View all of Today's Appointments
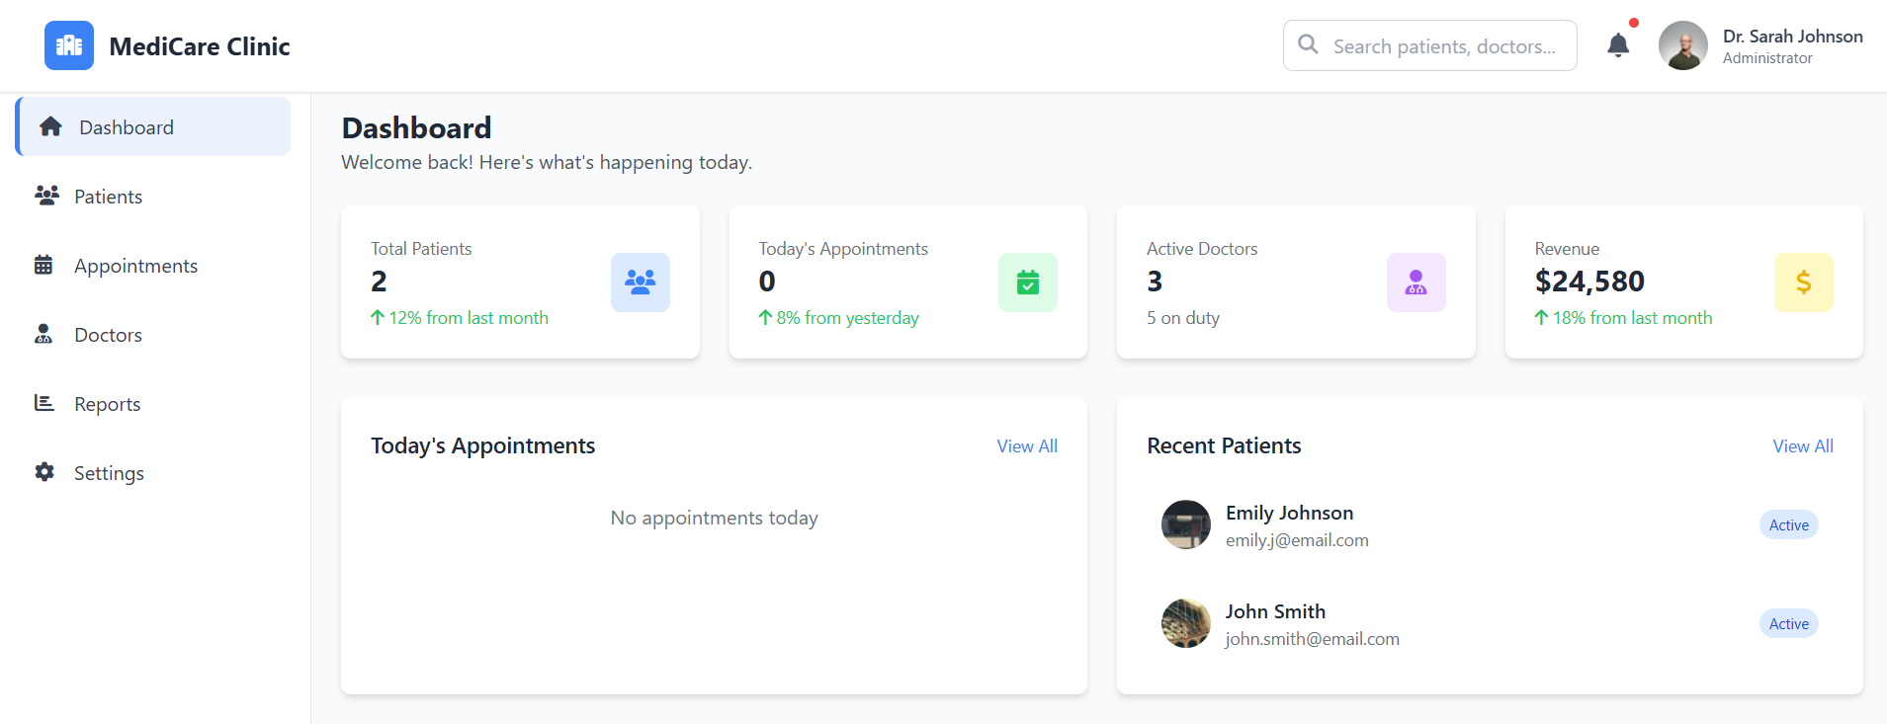This screenshot has width=1887, height=724. point(1027,446)
